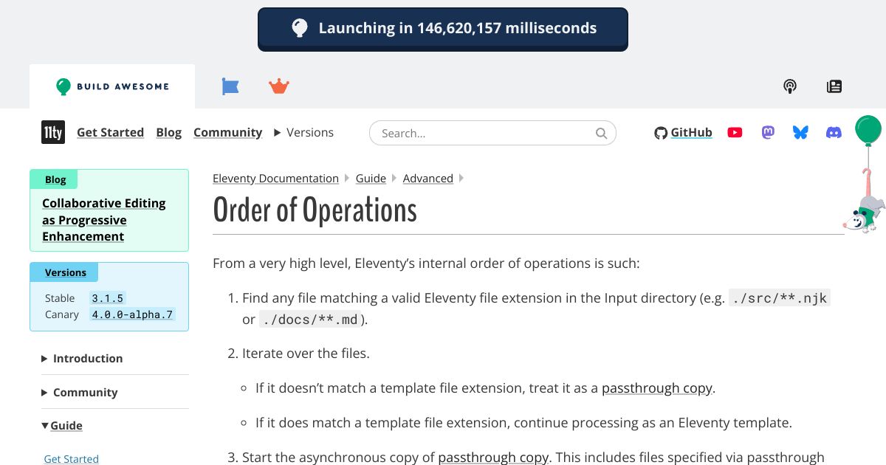Image resolution: width=886 pixels, height=465 pixels.
Task: Collapse the Guide sidebar section
Action: [x=62, y=425]
